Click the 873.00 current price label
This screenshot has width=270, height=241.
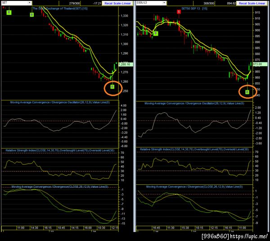(260, 64)
